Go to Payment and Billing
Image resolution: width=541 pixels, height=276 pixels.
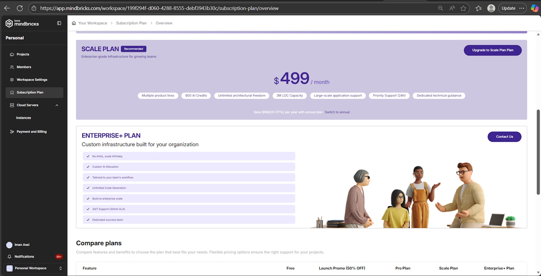(x=31, y=132)
